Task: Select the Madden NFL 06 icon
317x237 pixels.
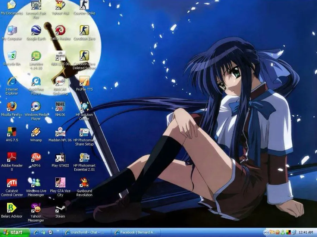Action: pos(60,135)
